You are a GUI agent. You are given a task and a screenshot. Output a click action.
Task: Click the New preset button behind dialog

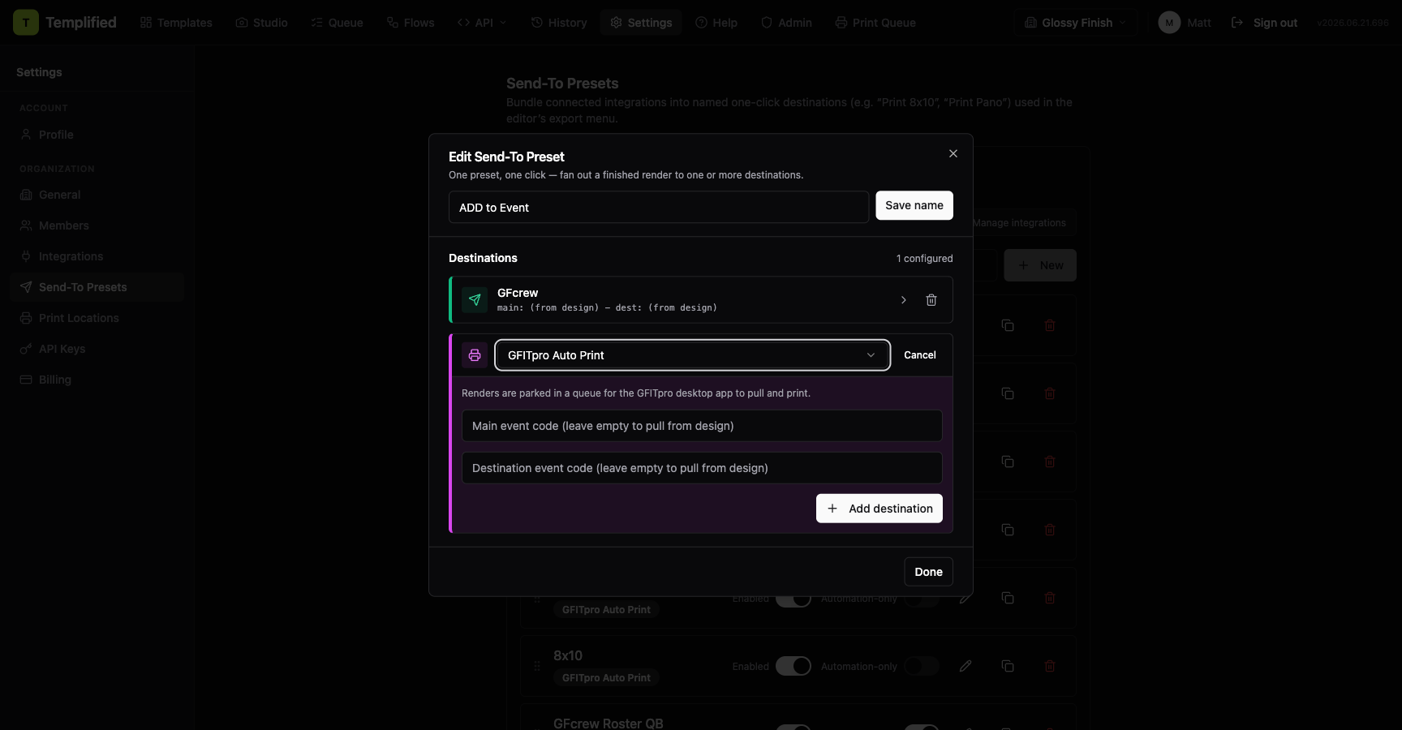(1040, 265)
